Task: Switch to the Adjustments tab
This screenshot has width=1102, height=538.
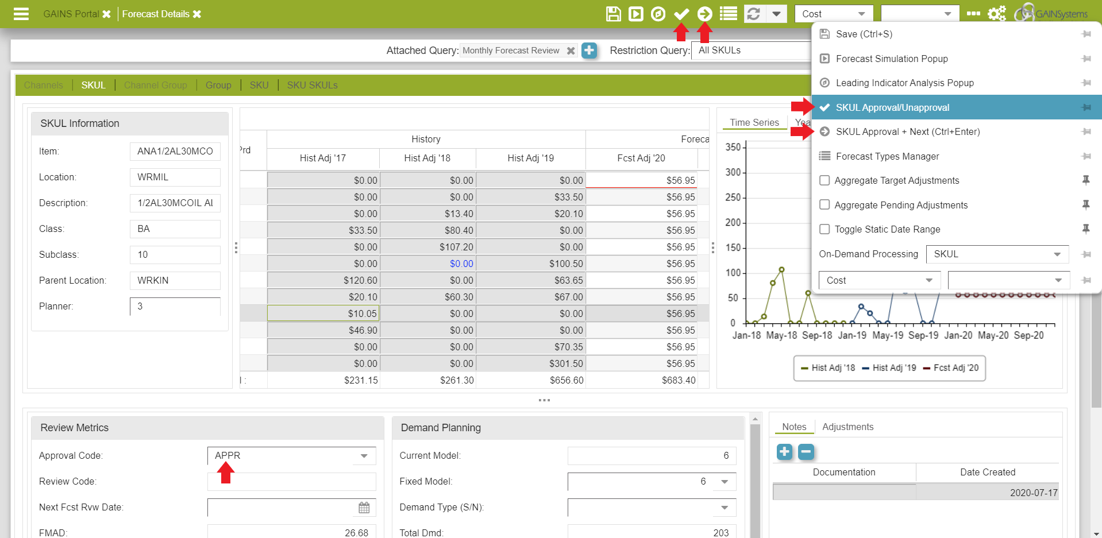Action: (847, 427)
